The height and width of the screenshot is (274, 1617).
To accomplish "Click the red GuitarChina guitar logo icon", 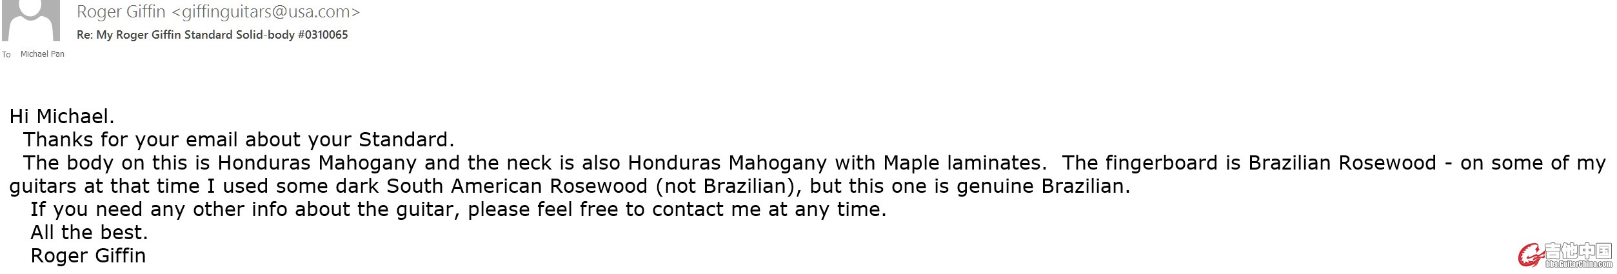I will 1531,255.
